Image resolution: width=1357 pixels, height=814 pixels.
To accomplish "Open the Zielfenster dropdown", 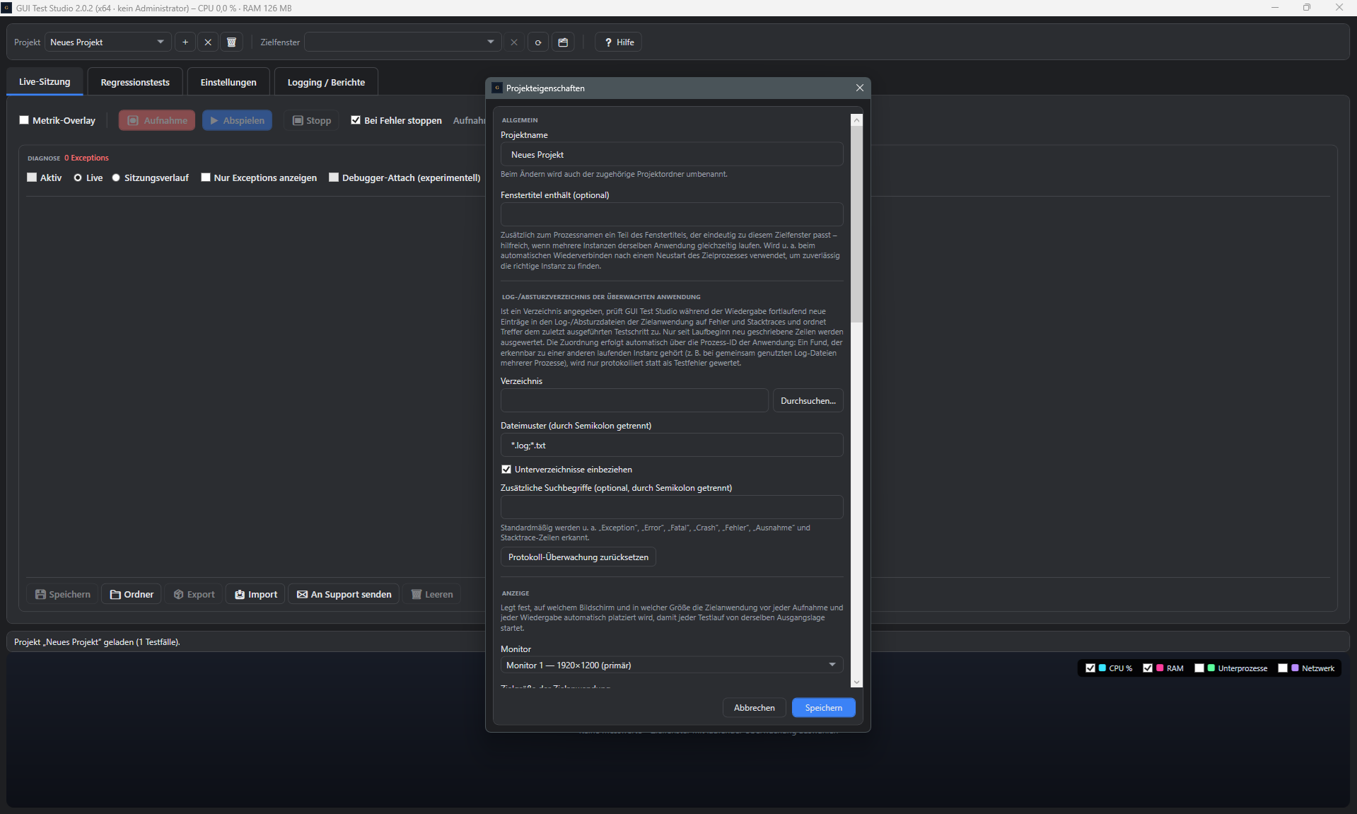I will 402,42.
